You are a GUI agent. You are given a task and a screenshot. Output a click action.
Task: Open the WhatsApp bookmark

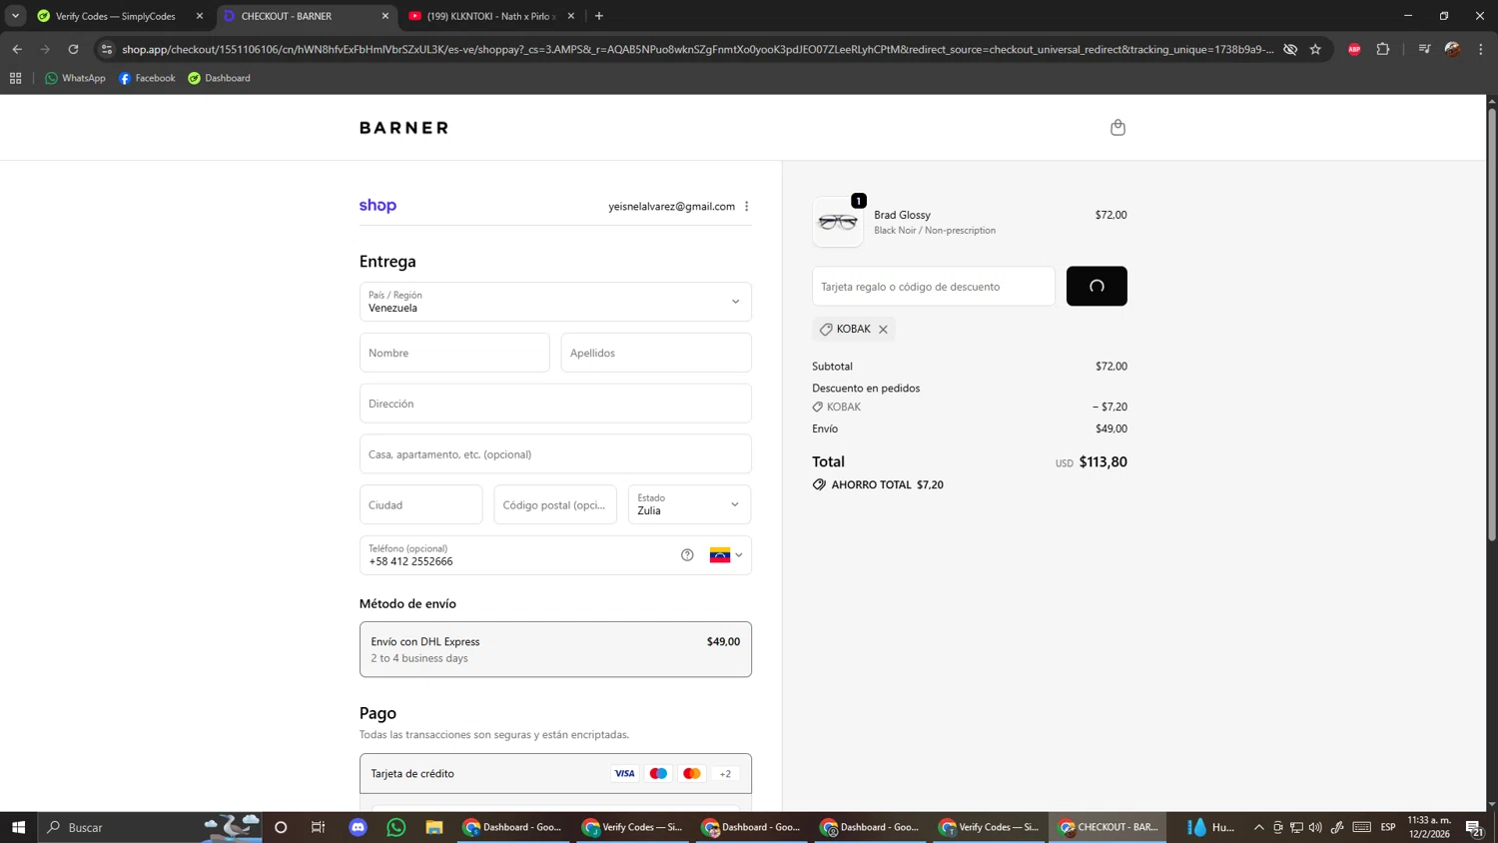click(x=75, y=78)
